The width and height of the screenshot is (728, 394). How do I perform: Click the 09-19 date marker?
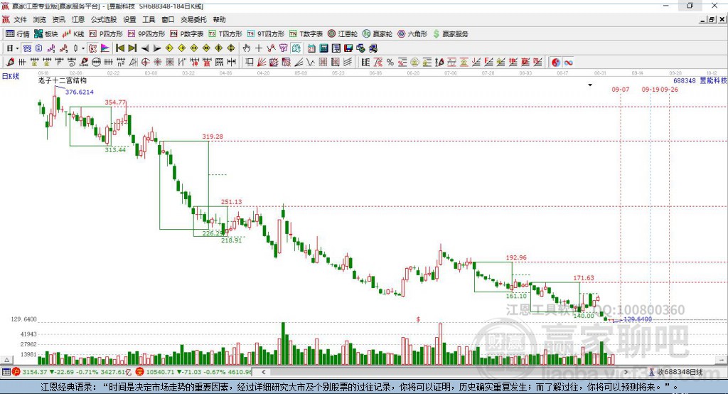click(651, 89)
